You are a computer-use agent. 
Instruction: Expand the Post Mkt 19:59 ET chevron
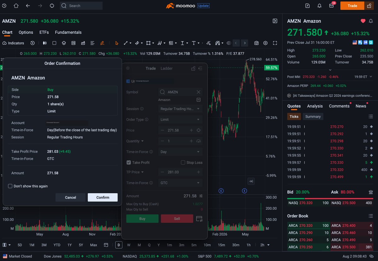[371, 77]
